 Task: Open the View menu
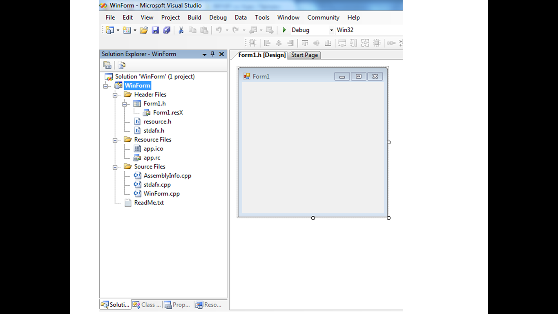[147, 18]
